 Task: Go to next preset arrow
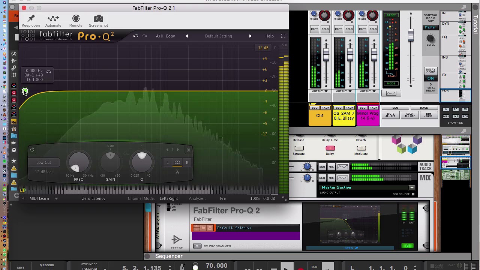[250, 36]
